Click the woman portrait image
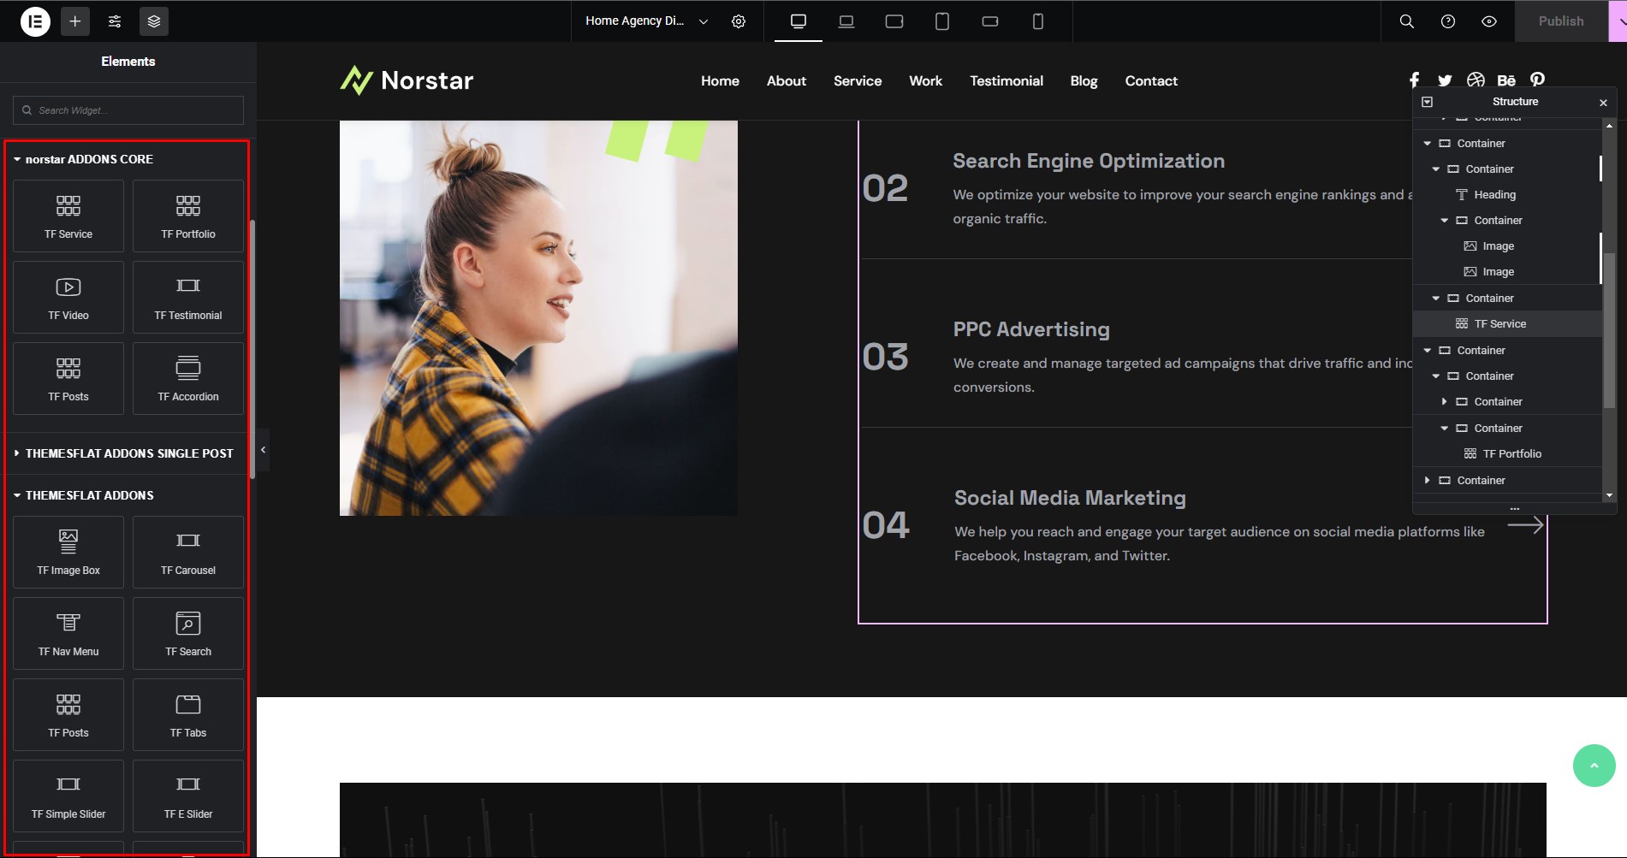The height and width of the screenshot is (858, 1627). click(538, 318)
